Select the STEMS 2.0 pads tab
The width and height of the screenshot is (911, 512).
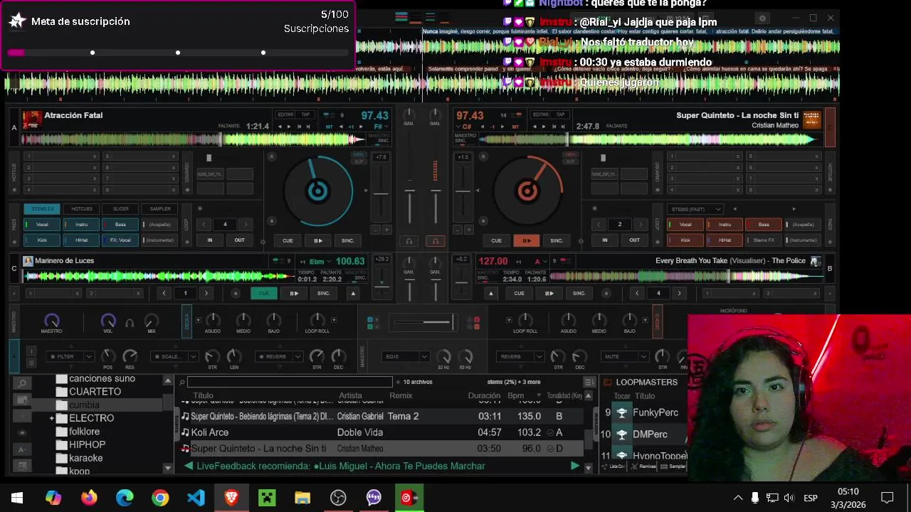(42, 209)
